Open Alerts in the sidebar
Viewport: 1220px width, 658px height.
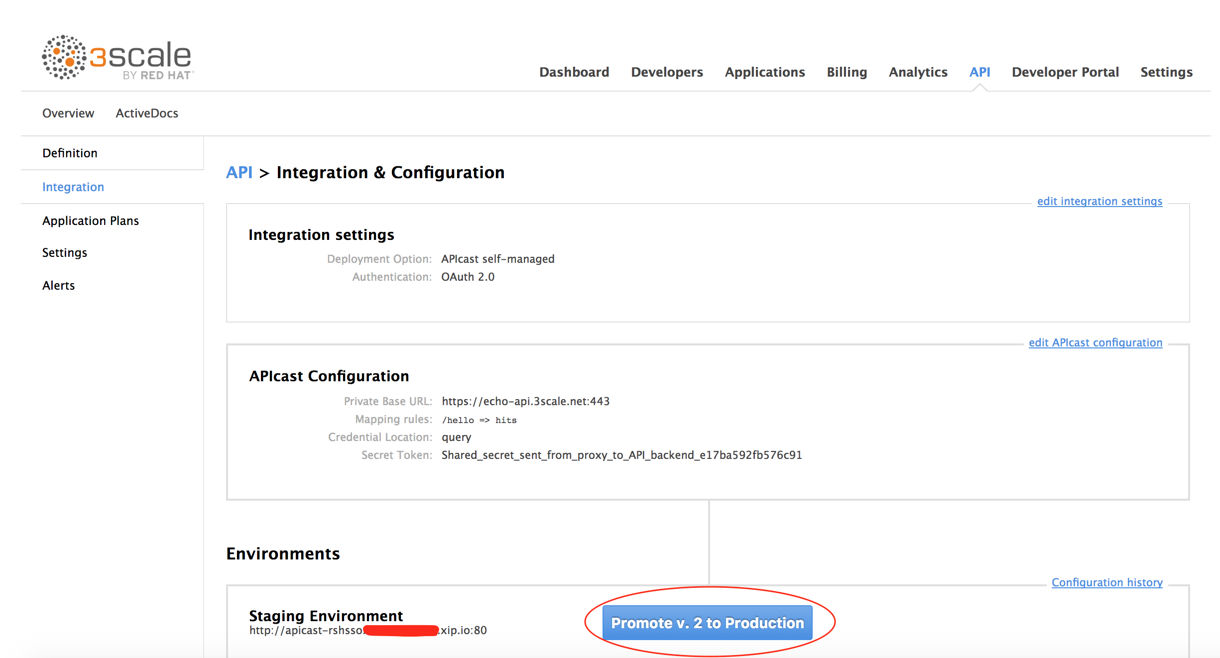click(59, 286)
